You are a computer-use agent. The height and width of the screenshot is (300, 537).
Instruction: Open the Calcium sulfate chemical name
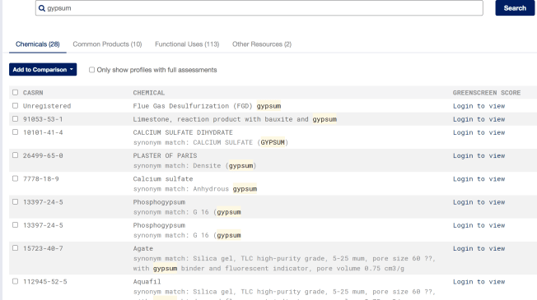pyautogui.click(x=163, y=178)
